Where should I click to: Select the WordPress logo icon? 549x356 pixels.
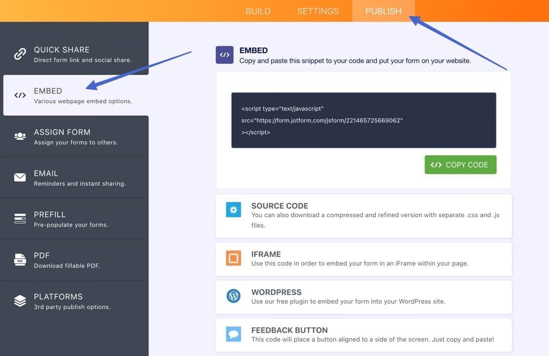click(x=233, y=296)
